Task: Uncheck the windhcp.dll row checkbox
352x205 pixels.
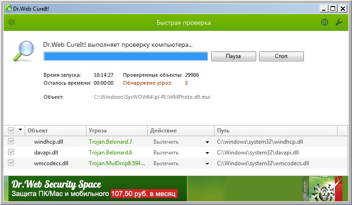Action: pyautogui.click(x=11, y=141)
